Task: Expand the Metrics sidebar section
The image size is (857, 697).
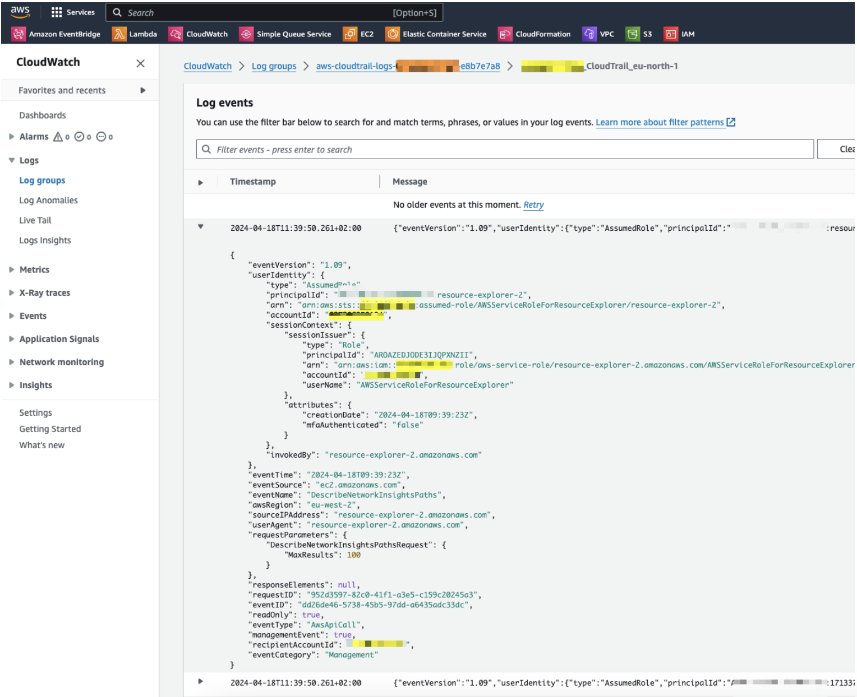Action: [x=11, y=269]
